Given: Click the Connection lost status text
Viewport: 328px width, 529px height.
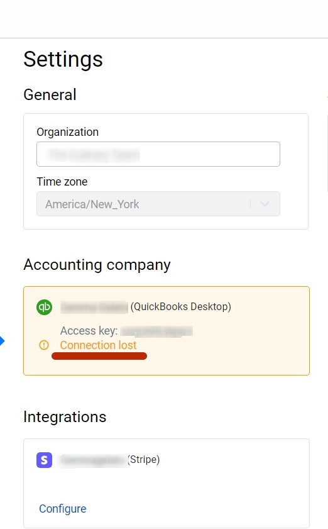Looking at the screenshot, I should (x=98, y=345).
